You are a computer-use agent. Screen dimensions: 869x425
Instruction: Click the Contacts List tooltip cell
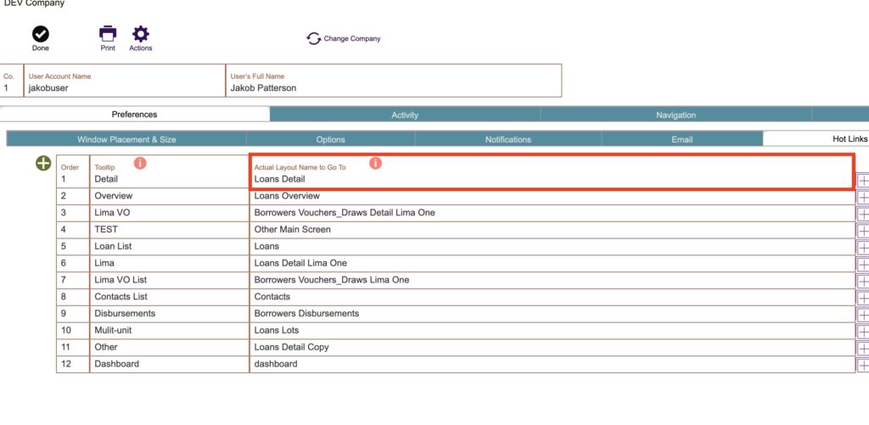(x=169, y=297)
